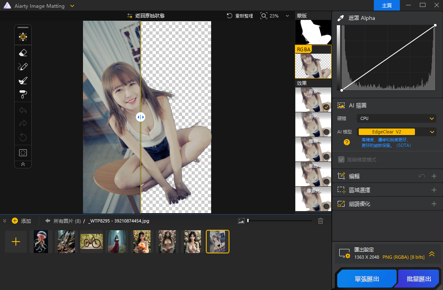The image size is (443, 290).
Task: Switch to the 主頁 tab
Action: pos(387,5)
